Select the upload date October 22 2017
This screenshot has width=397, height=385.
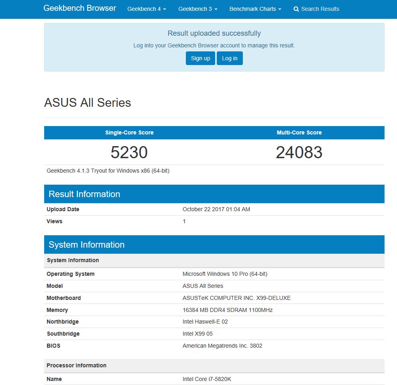tap(216, 209)
